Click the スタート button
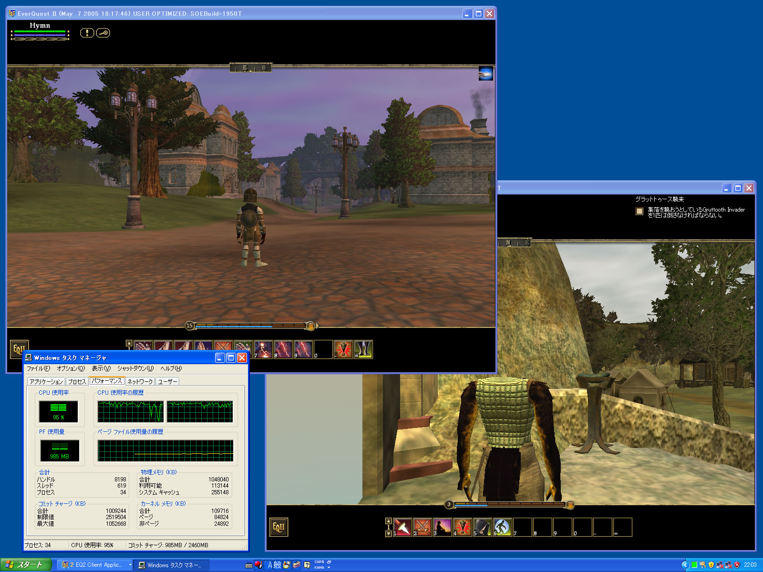Viewport: 763px width, 572px height. (x=24, y=565)
